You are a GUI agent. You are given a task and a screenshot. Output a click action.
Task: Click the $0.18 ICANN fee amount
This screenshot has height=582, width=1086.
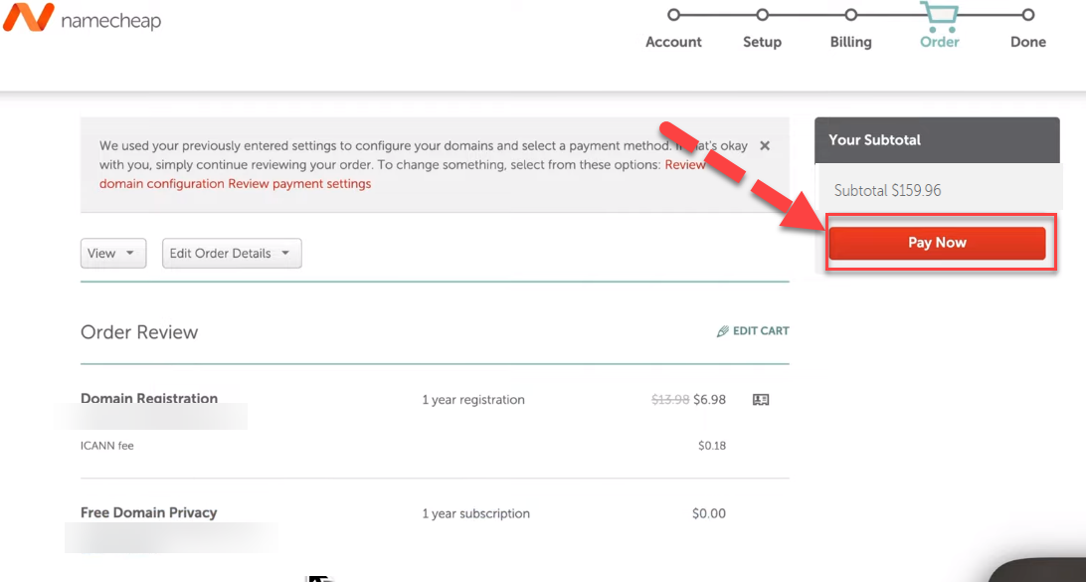tap(712, 446)
